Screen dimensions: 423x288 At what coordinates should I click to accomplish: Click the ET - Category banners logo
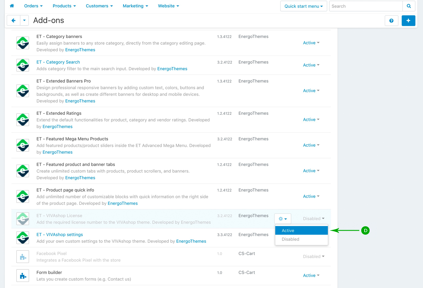click(23, 43)
